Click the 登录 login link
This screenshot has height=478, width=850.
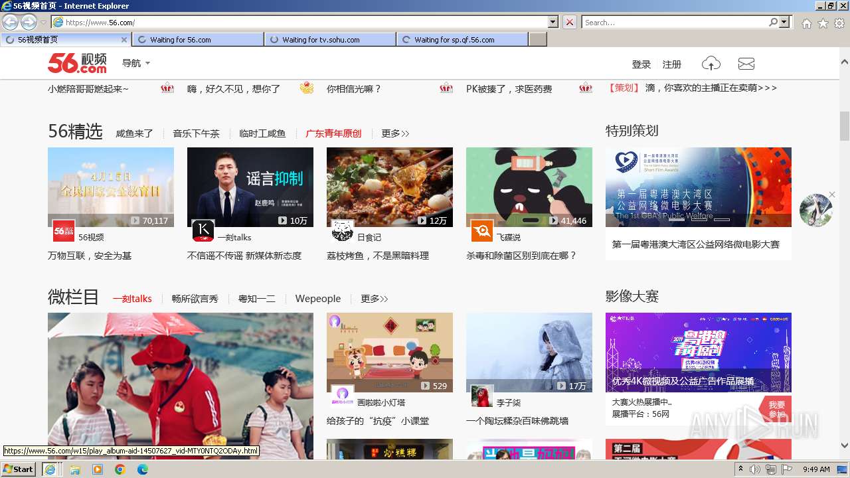(641, 64)
